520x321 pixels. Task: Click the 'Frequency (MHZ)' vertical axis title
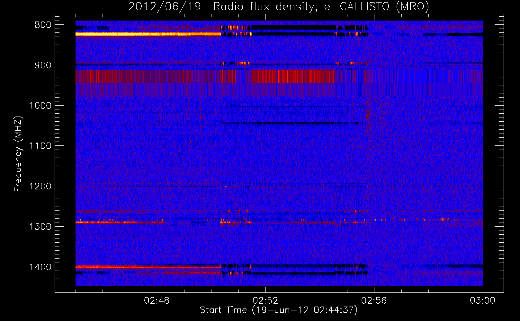tap(18, 154)
